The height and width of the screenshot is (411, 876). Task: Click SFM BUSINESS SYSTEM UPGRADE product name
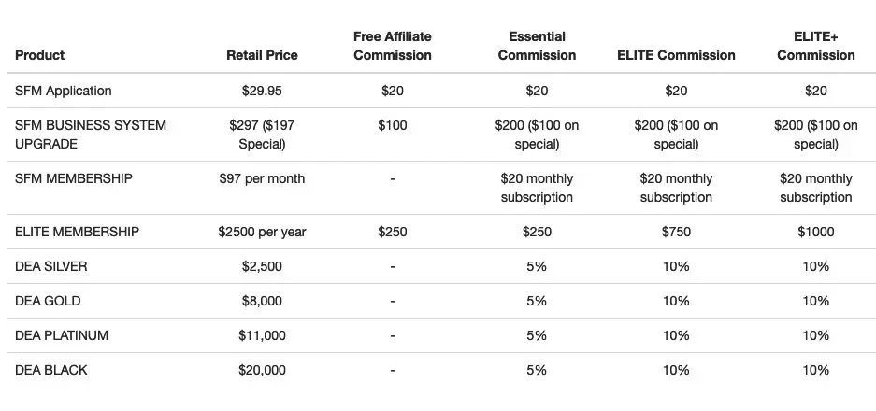[91, 135]
